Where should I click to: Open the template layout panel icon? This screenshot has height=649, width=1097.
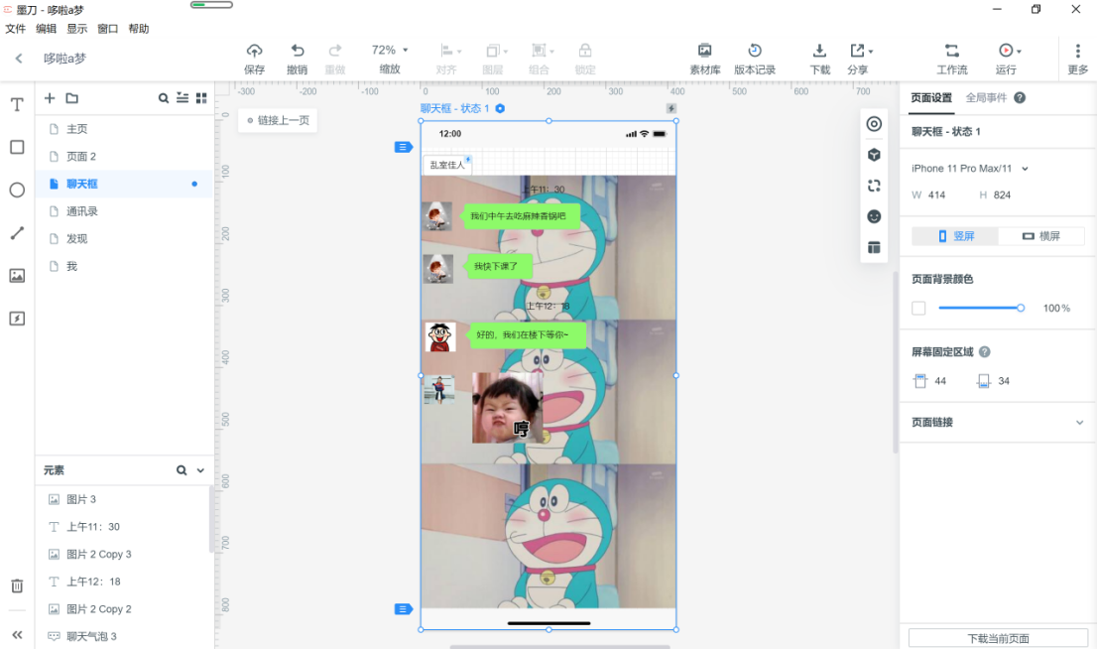[874, 247]
